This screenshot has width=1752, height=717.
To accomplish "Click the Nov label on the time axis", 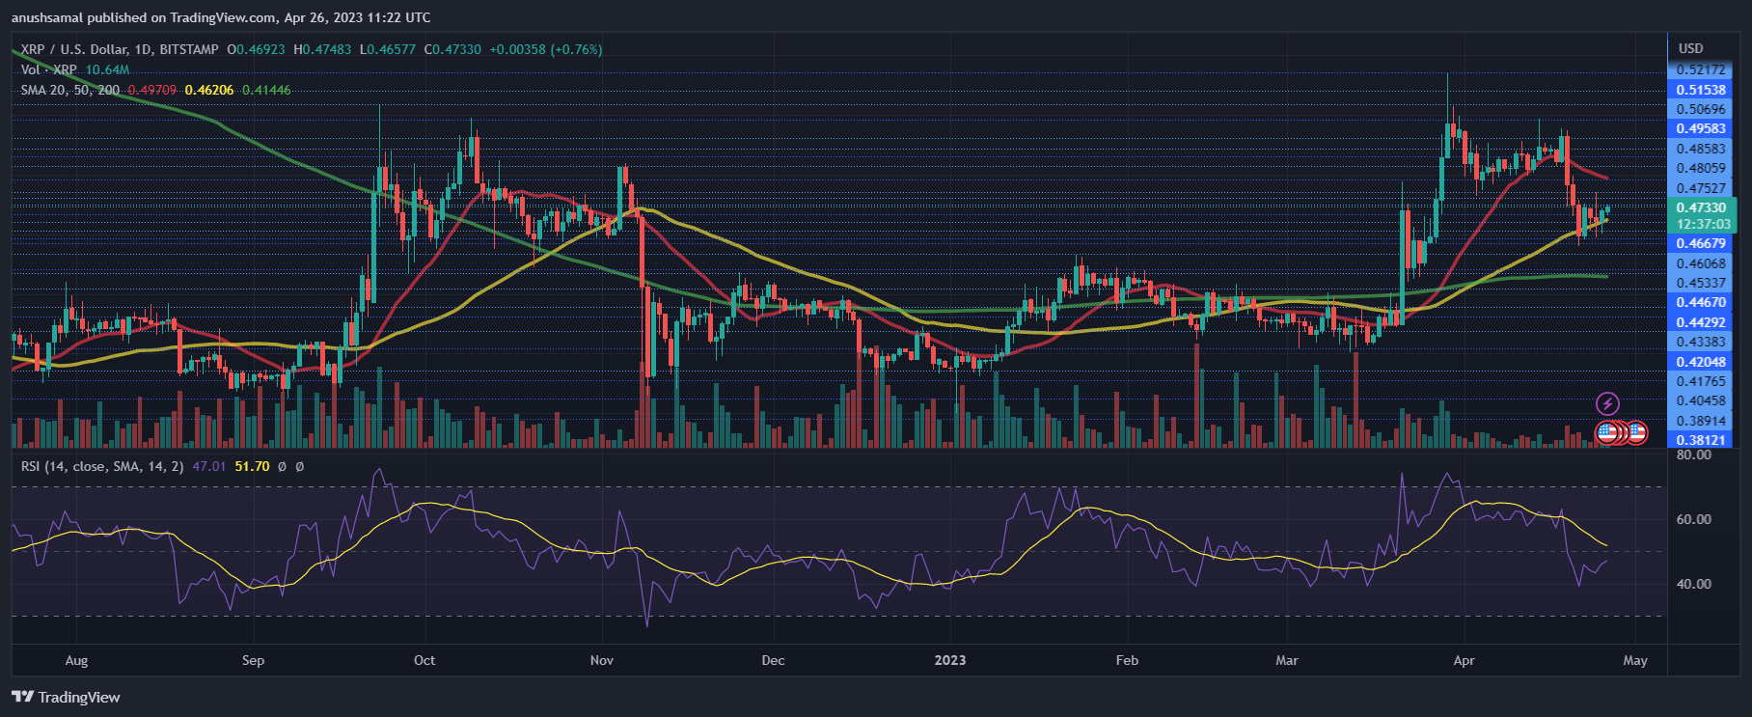I will point(601,661).
